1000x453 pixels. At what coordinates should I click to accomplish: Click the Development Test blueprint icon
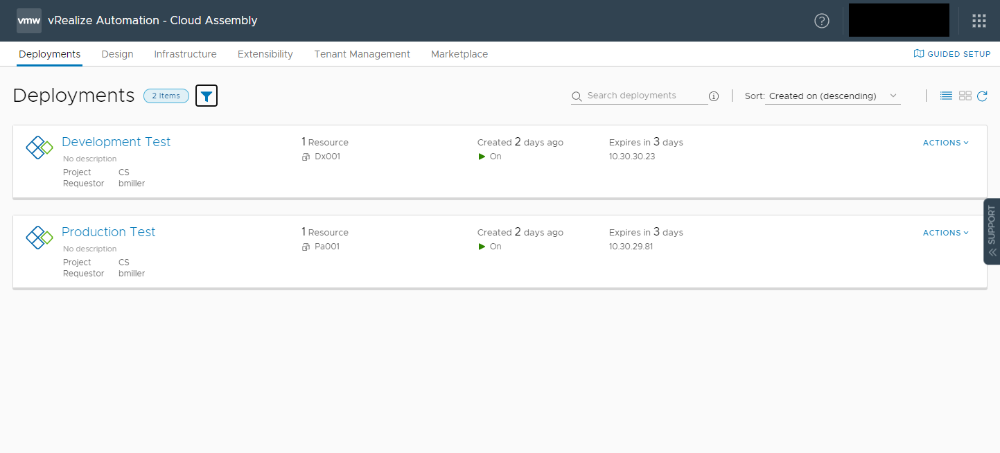pyautogui.click(x=40, y=147)
